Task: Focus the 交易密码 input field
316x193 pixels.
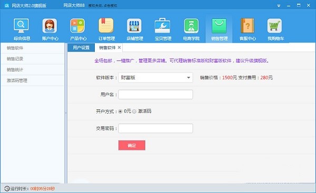Action: (x=155, y=128)
